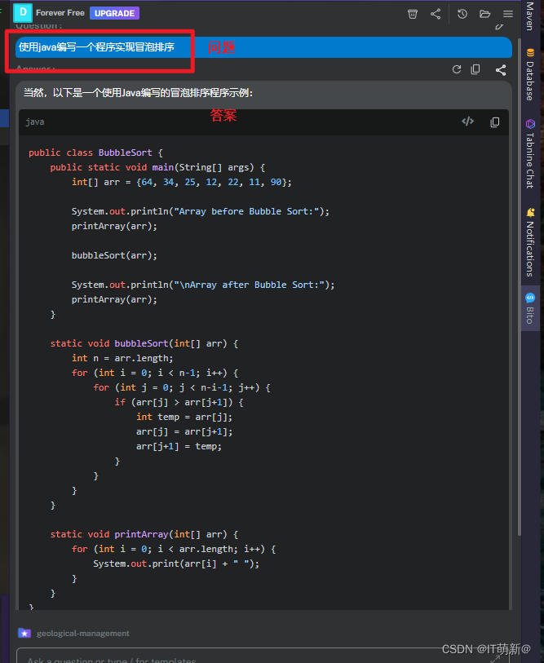Image resolution: width=544 pixels, height=663 pixels.
Task: Open the folder icon in Bito toolbar
Action: coord(484,14)
